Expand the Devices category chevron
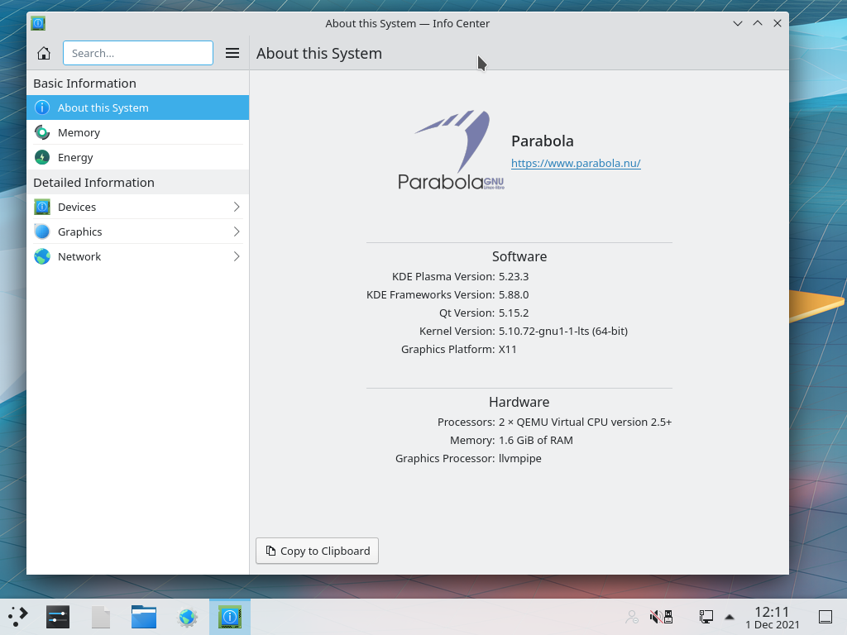This screenshot has width=847, height=635. [236, 207]
